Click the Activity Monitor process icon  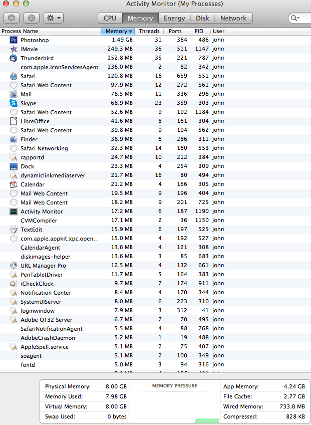click(14, 211)
